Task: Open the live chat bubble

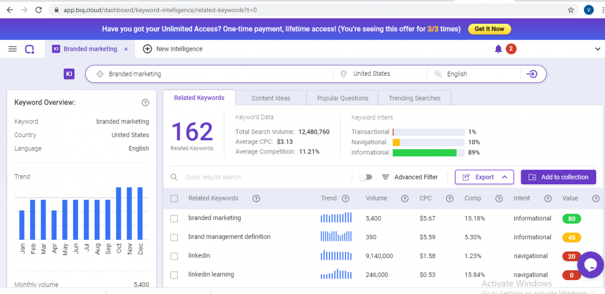Action: pyautogui.click(x=591, y=265)
